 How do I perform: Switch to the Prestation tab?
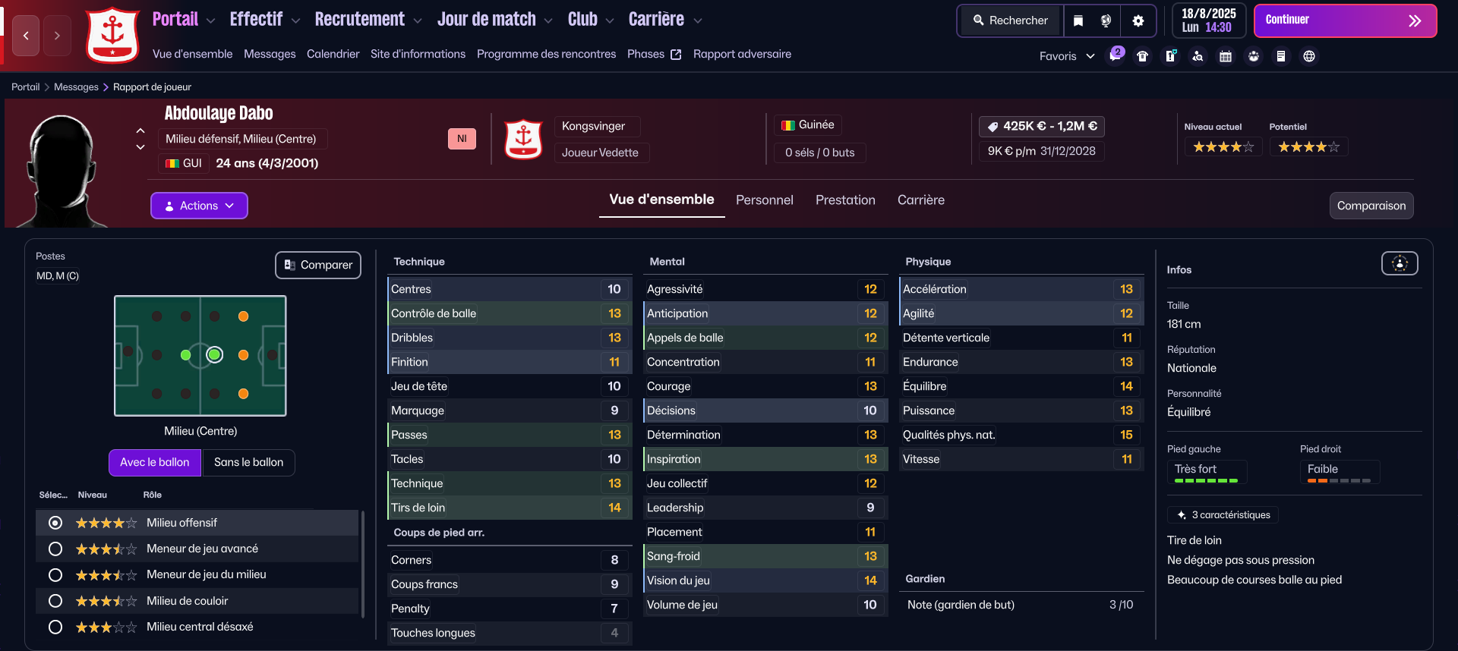tap(845, 200)
